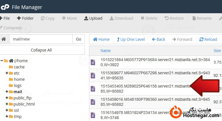Create a new Folder from the toolbar
Viewport: 222px width, 121px height.
[25, 18]
